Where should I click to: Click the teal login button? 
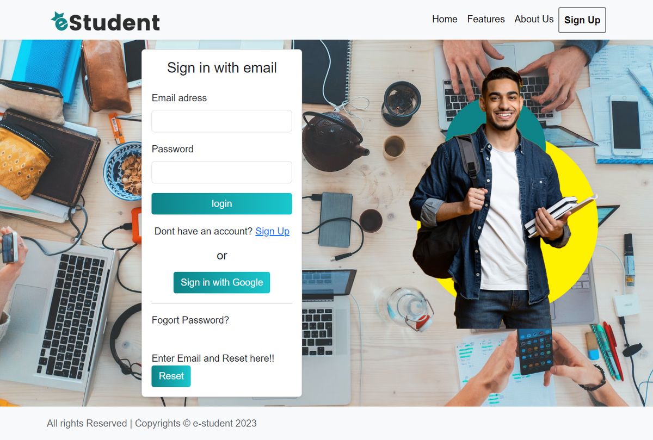[221, 203]
